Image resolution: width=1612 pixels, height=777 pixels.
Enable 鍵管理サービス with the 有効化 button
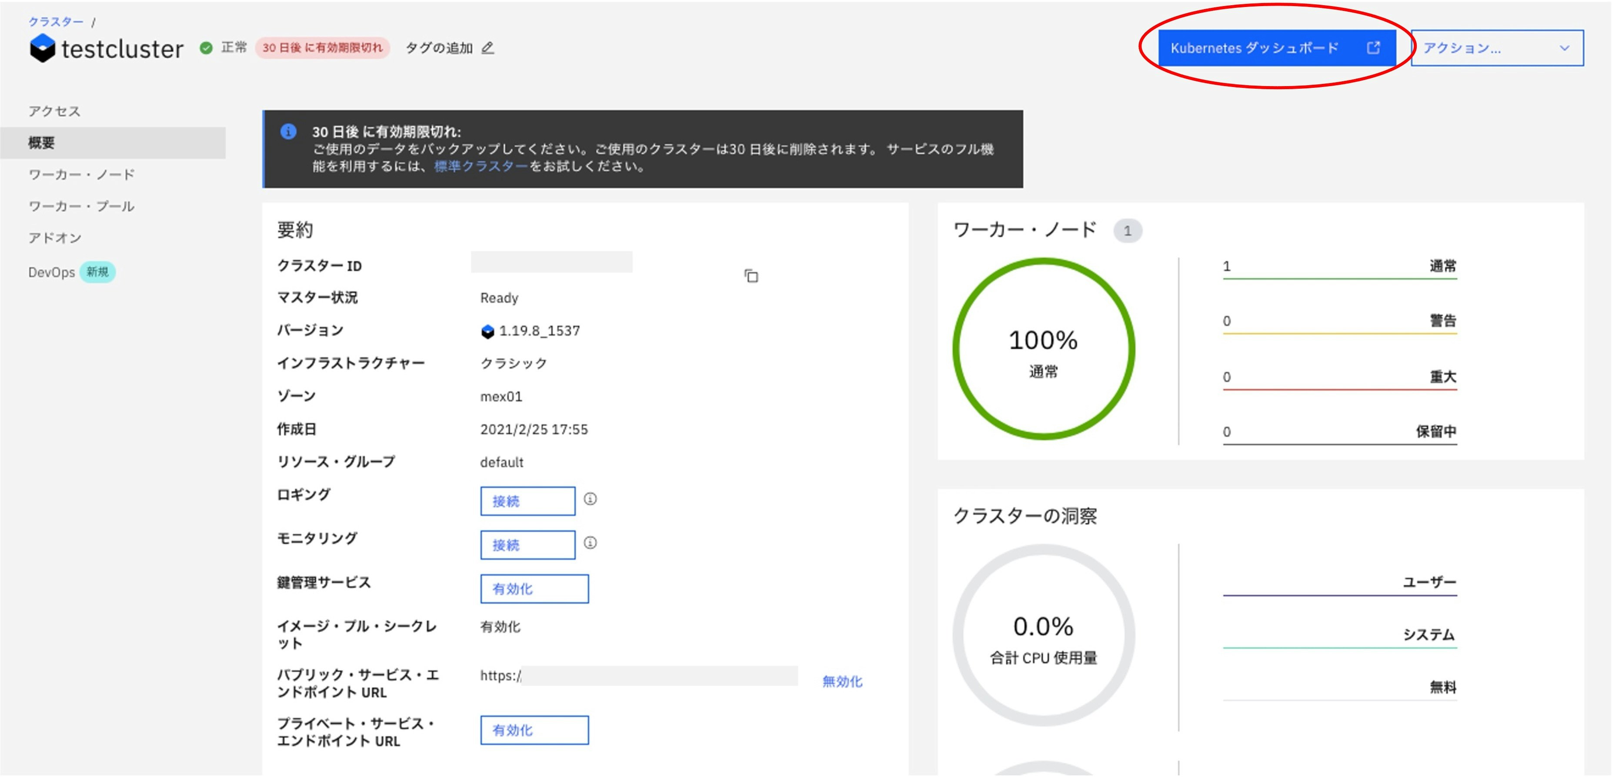tap(534, 589)
